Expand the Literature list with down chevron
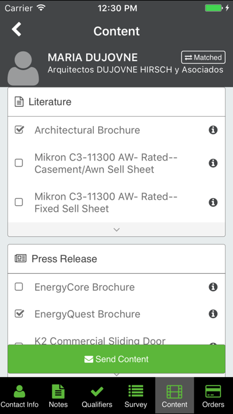 (x=116, y=230)
